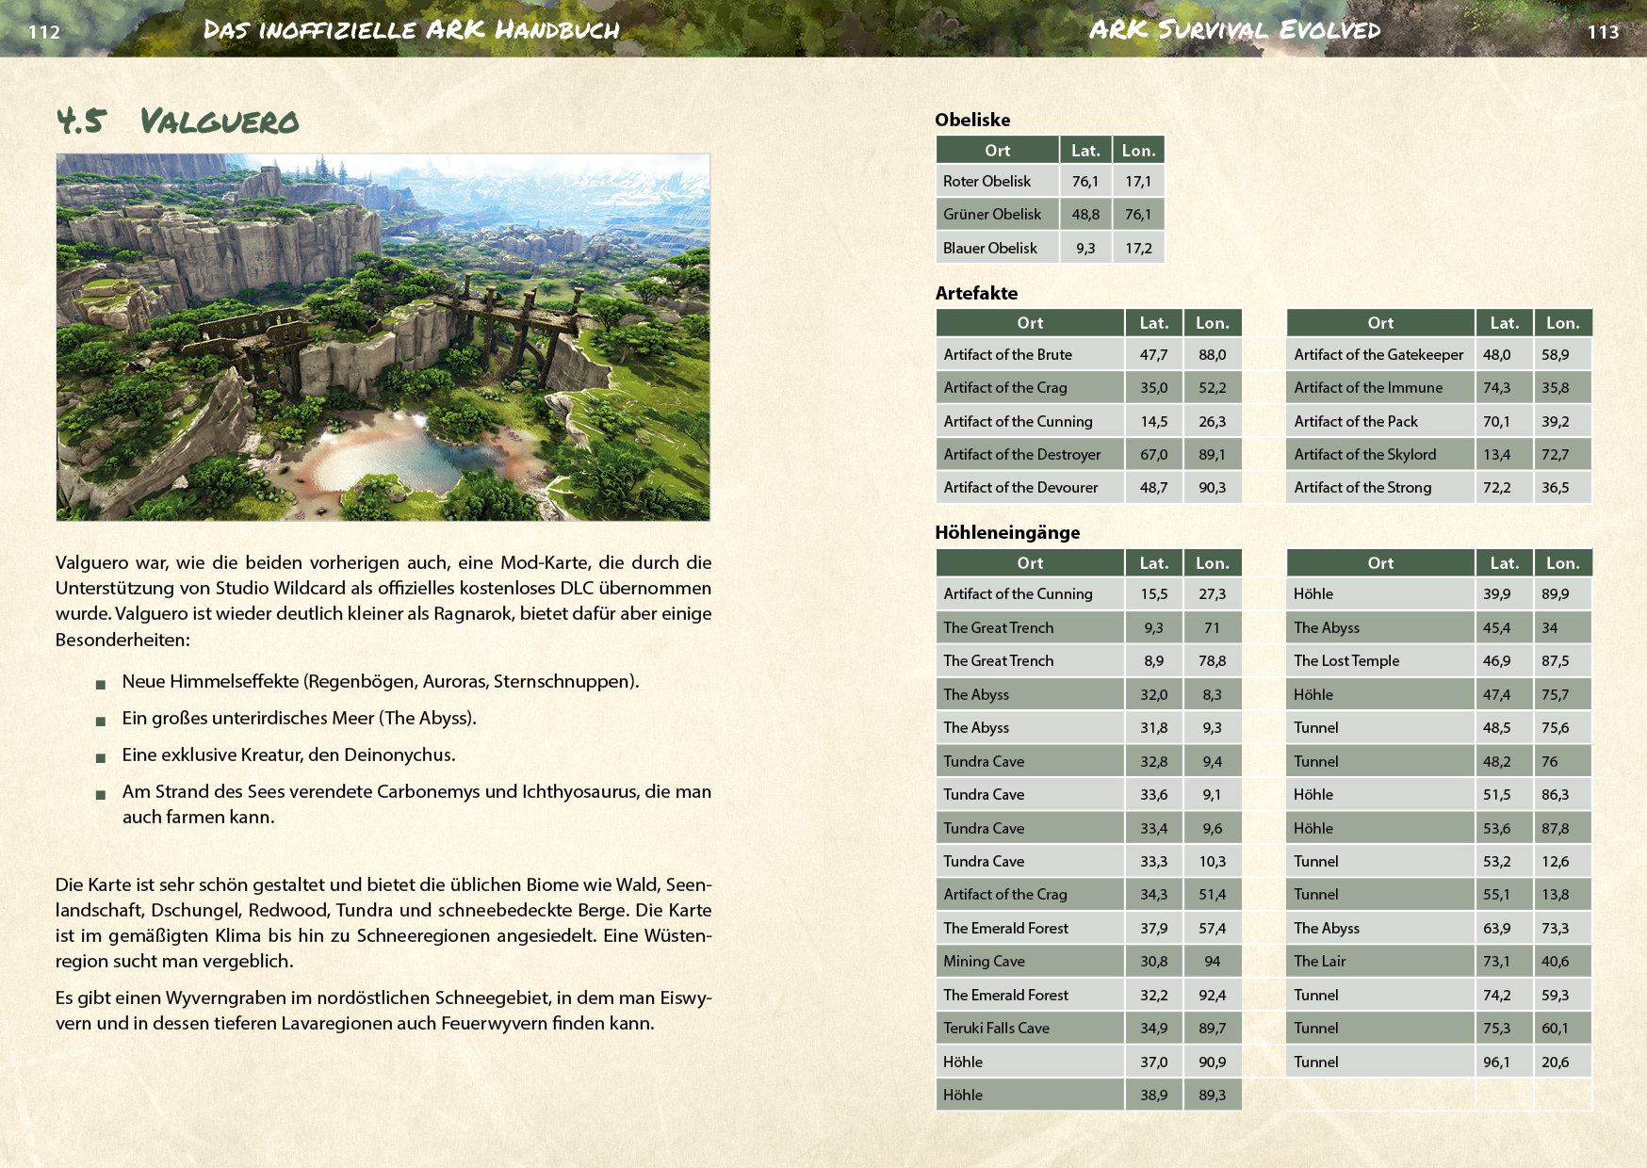Screen dimensions: 1647x1168
Task: Select Artifact of the Gatekeeper entry
Action: tap(1439, 354)
